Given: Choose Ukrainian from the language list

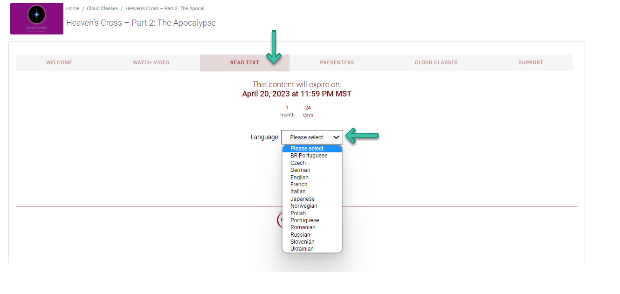Looking at the screenshot, I should pyautogui.click(x=312, y=249).
